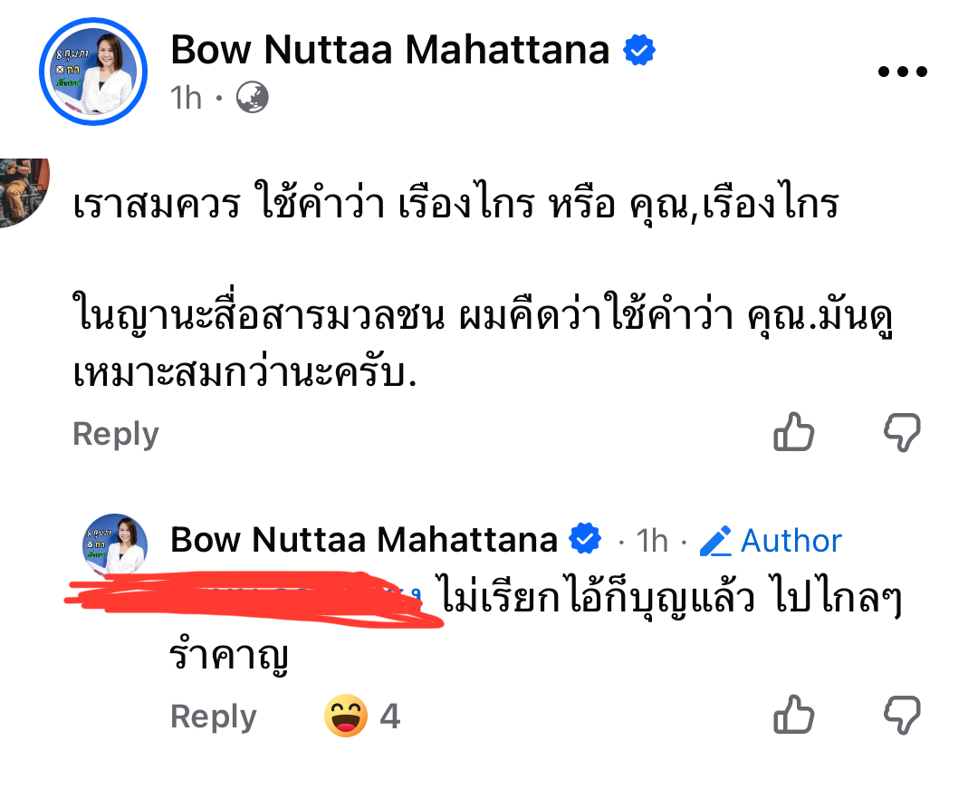968x789 pixels.
Task: Like the first comment with thumbs up
Action: pos(794,433)
